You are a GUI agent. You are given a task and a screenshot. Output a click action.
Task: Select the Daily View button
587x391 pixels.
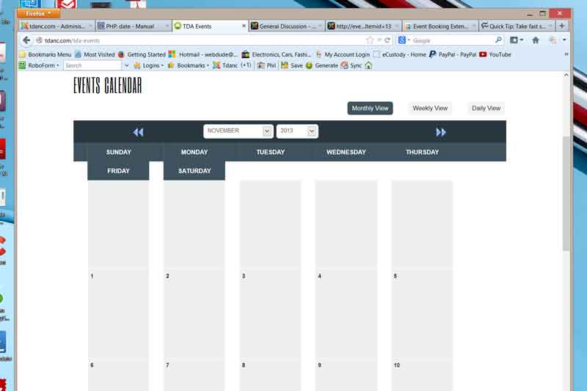pos(486,109)
